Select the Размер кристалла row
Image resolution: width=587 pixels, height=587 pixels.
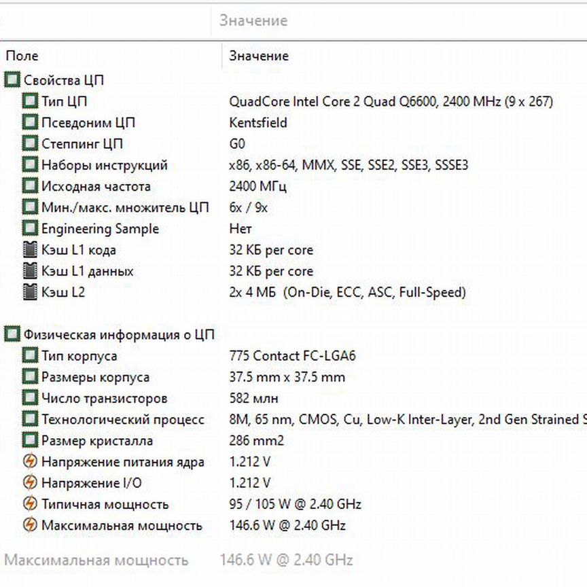pos(96,440)
